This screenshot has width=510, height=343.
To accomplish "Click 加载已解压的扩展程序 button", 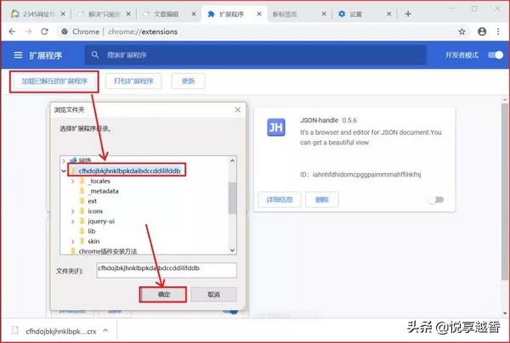I will click(54, 82).
